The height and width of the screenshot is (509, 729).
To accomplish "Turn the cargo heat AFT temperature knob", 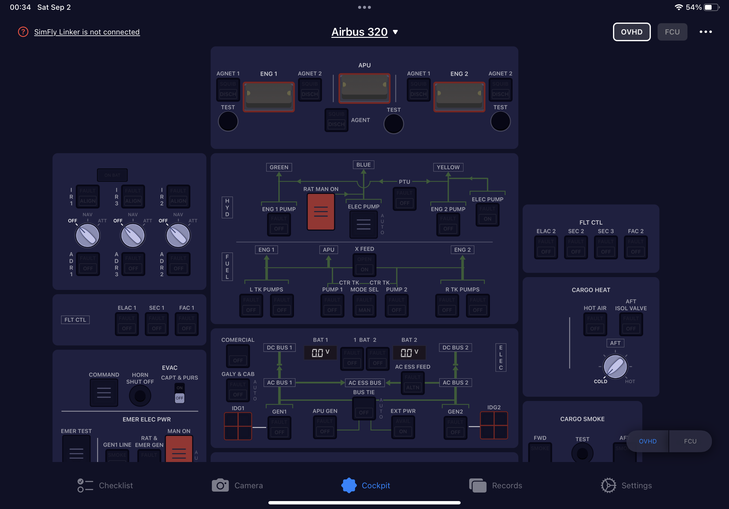I will (615, 366).
